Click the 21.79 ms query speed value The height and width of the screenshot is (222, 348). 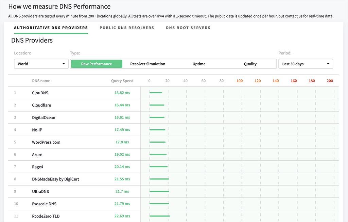tap(122, 204)
